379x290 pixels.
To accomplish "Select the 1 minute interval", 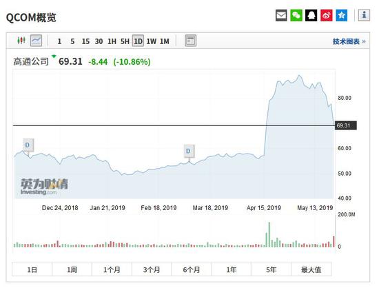I will coord(59,41).
